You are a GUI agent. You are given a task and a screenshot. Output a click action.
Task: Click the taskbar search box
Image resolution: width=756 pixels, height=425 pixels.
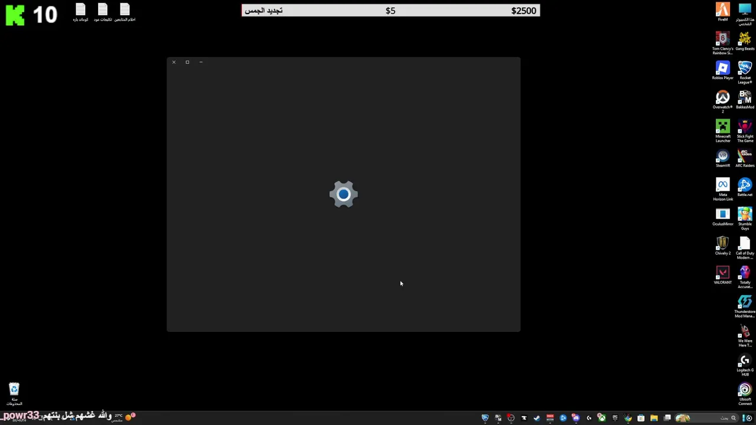(706, 418)
